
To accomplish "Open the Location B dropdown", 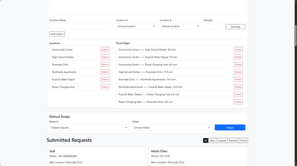I will point(180,26).
